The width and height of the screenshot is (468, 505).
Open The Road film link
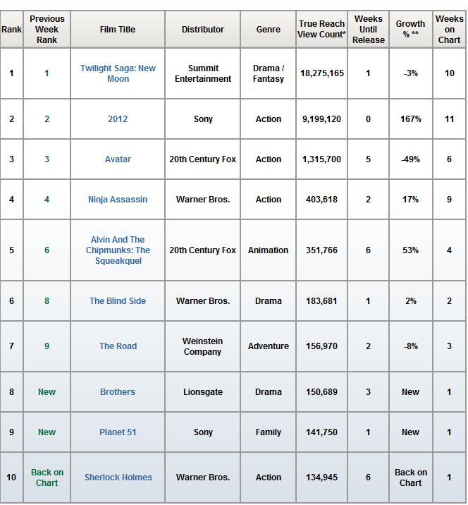pos(118,346)
